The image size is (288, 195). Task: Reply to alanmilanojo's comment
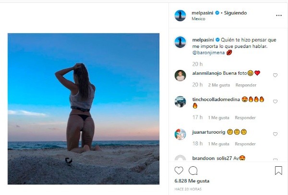pos(246,85)
